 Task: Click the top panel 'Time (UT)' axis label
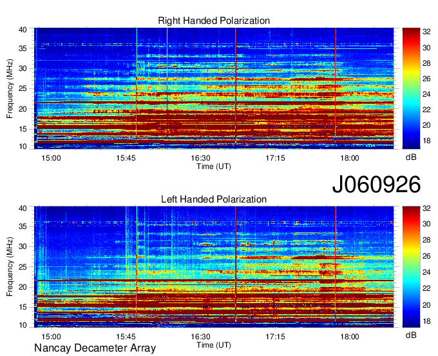214,166
